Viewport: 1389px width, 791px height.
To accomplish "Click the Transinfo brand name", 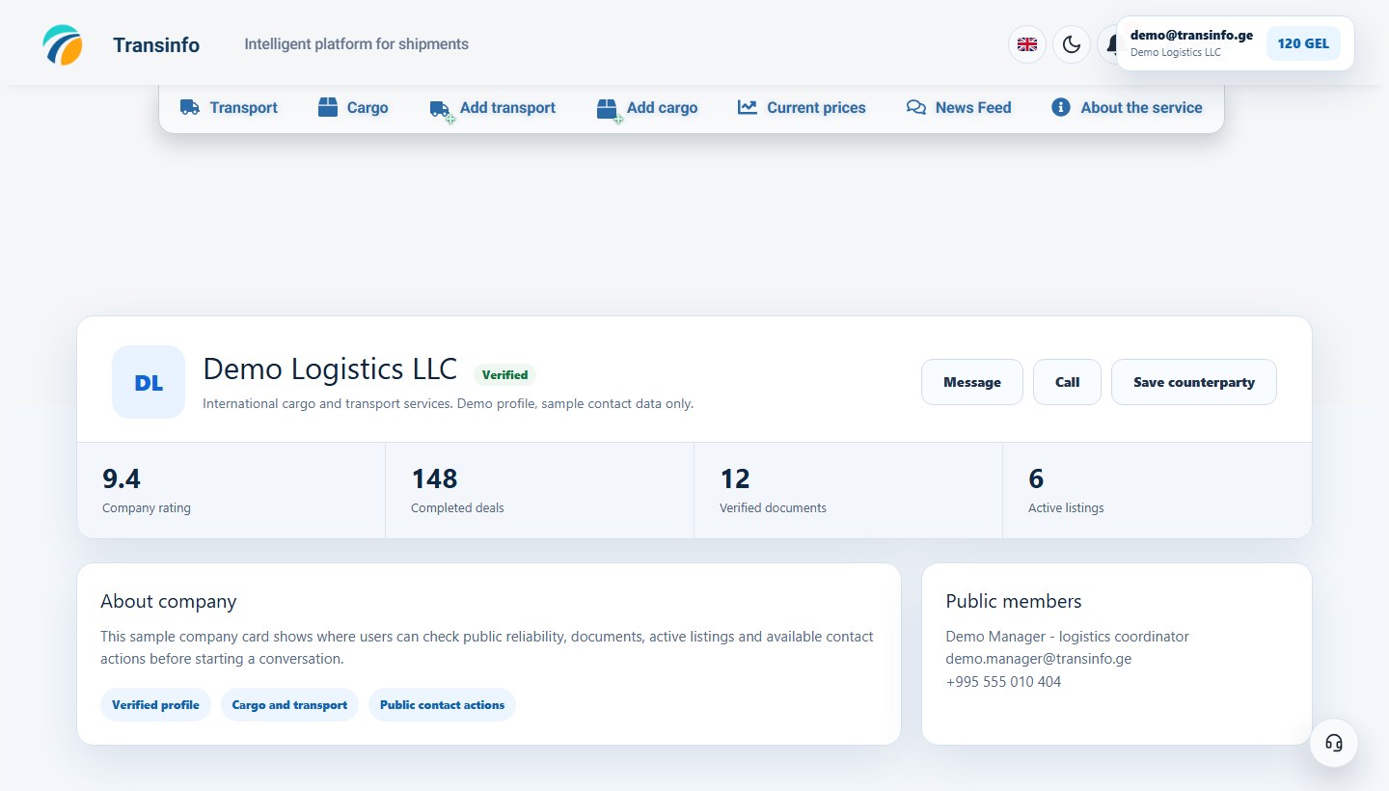I will pos(156,44).
